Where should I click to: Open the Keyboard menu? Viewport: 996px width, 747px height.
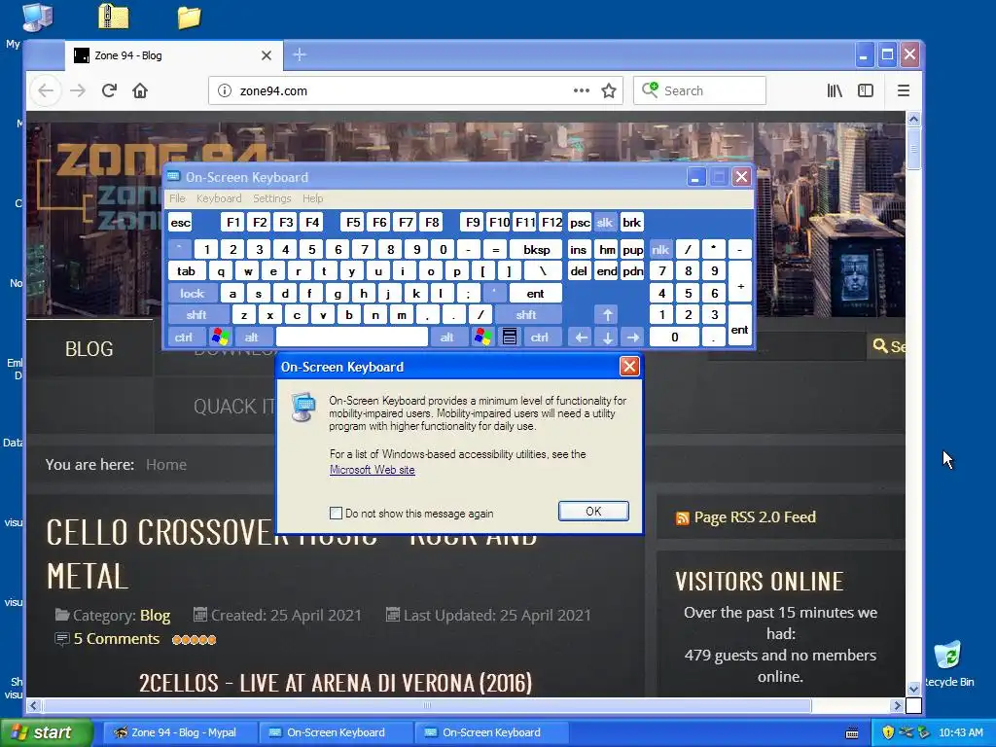pos(219,198)
